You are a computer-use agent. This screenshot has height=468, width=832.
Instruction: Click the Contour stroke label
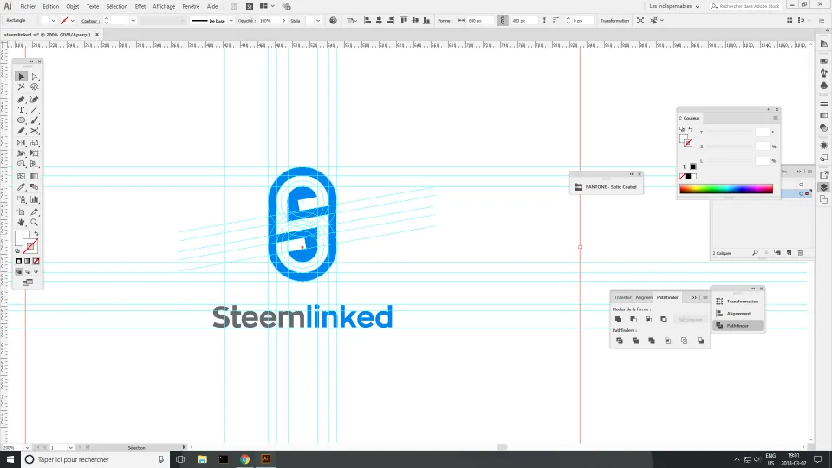(91, 21)
